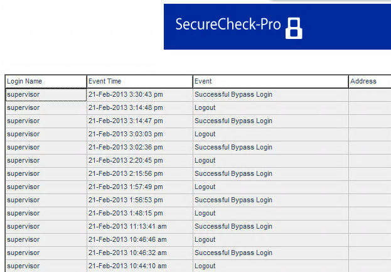Select the 10:46:46 am time cell
Image resolution: width=391 pixels, height=272 pixels.
click(139, 240)
